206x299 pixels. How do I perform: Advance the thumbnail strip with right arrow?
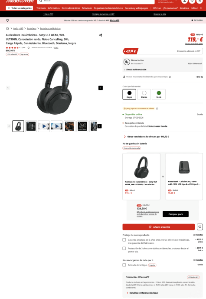99,126
